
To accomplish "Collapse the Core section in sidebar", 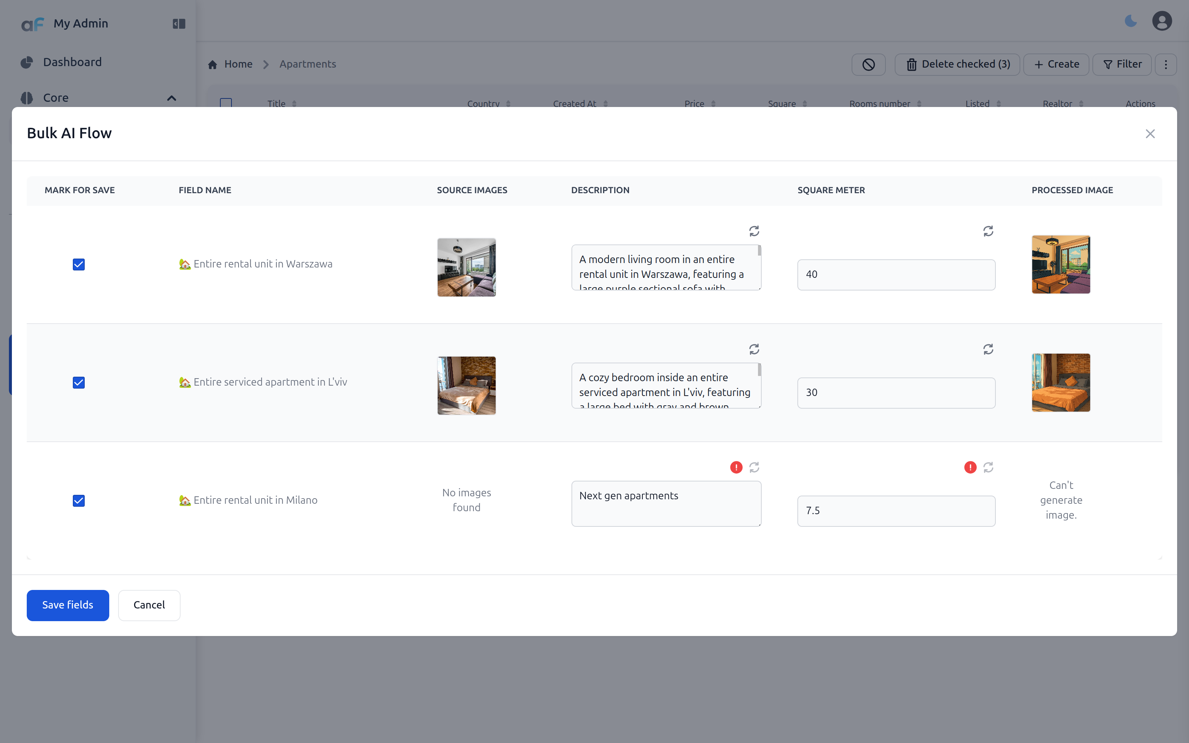I will pos(171,98).
